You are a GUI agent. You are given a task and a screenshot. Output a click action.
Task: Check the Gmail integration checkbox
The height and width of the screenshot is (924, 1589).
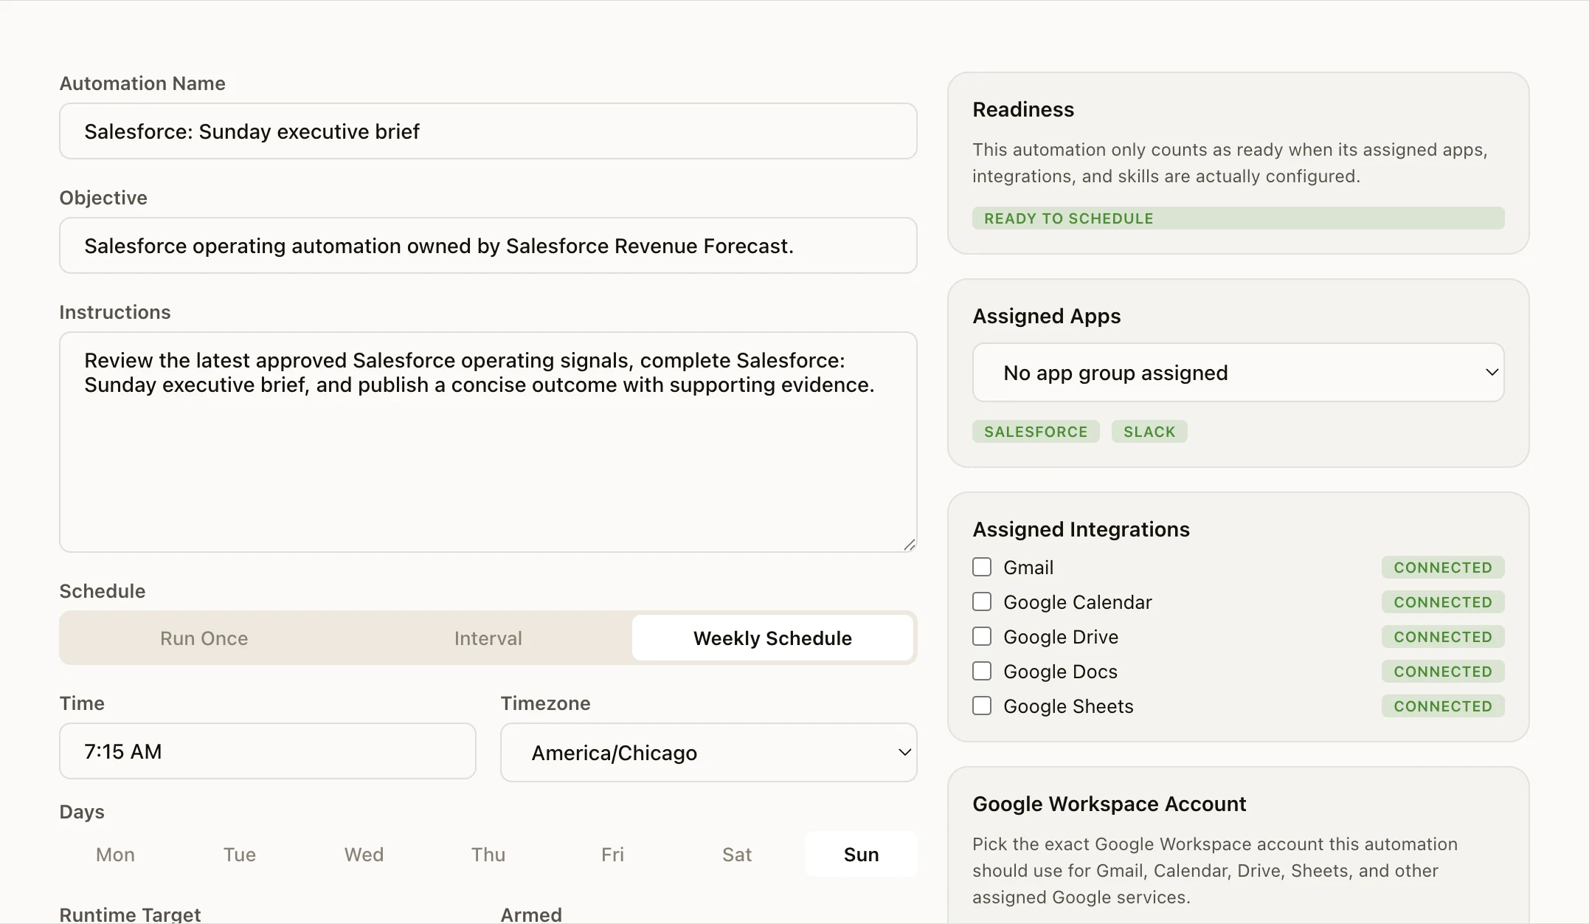point(981,567)
